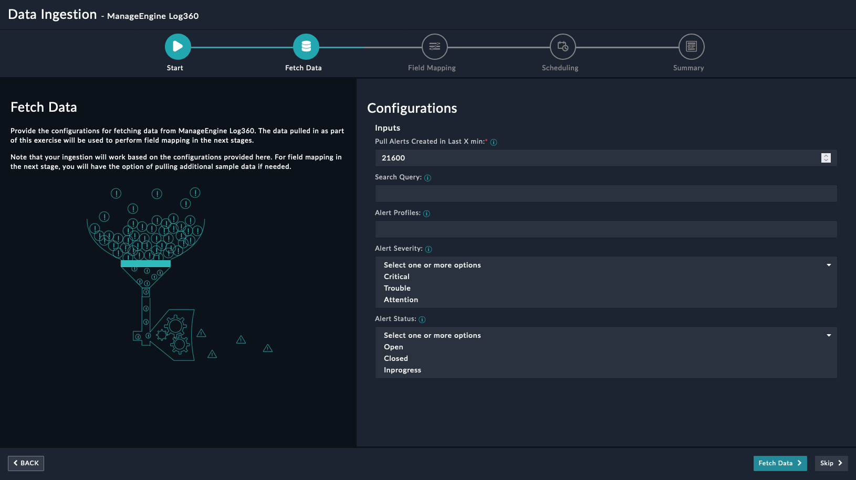
Task: Click info icon next to Alert Profiles
Action: (x=426, y=214)
